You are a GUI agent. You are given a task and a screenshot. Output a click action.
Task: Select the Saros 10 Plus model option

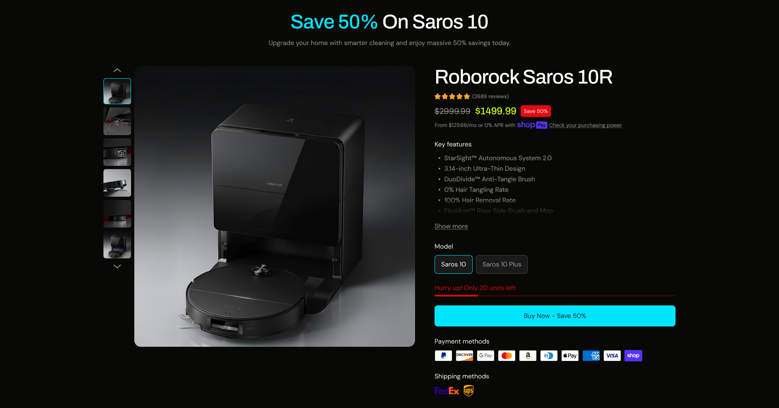click(x=501, y=264)
